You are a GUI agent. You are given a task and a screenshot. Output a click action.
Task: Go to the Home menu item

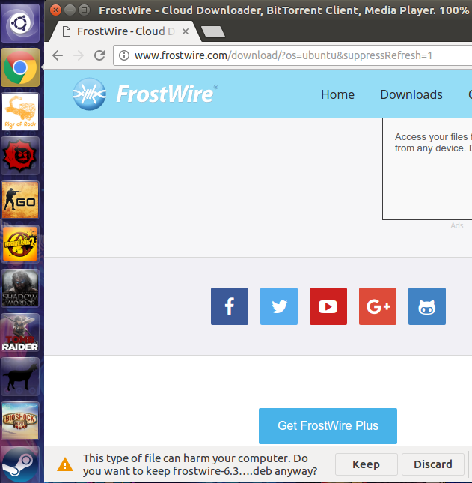(337, 94)
